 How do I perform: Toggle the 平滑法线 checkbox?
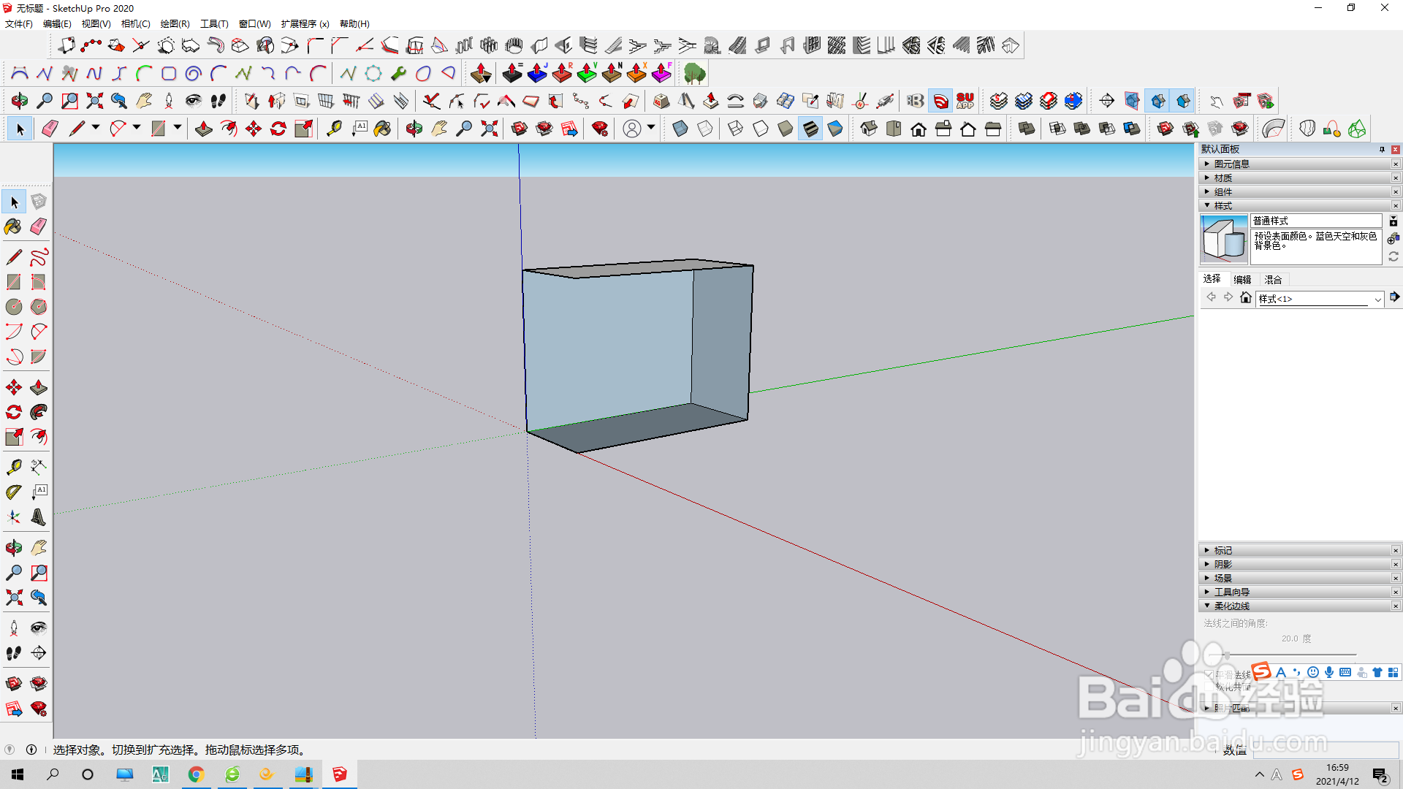(x=1209, y=675)
